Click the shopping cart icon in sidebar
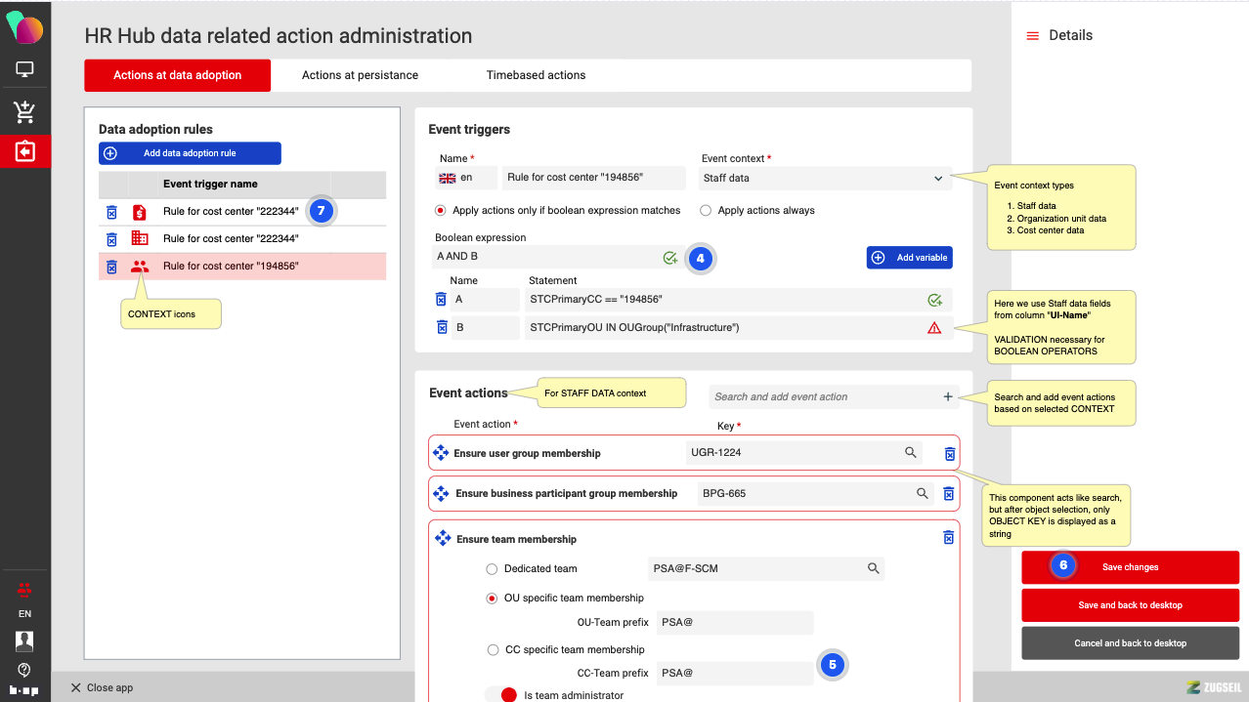 coord(24,112)
